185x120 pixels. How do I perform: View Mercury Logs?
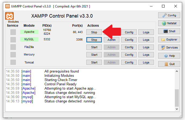tap(146, 55)
